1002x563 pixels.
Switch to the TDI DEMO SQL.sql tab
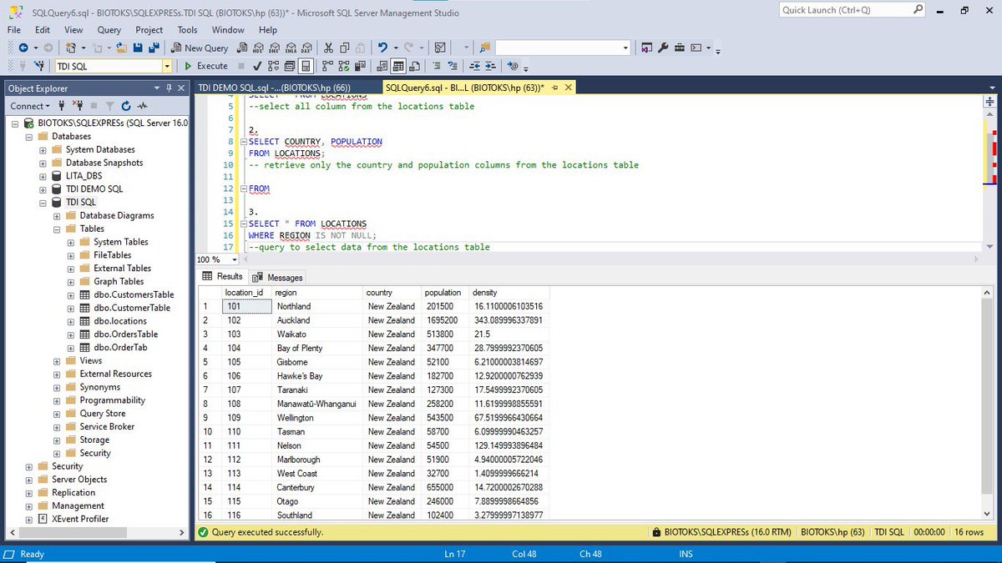(274, 87)
